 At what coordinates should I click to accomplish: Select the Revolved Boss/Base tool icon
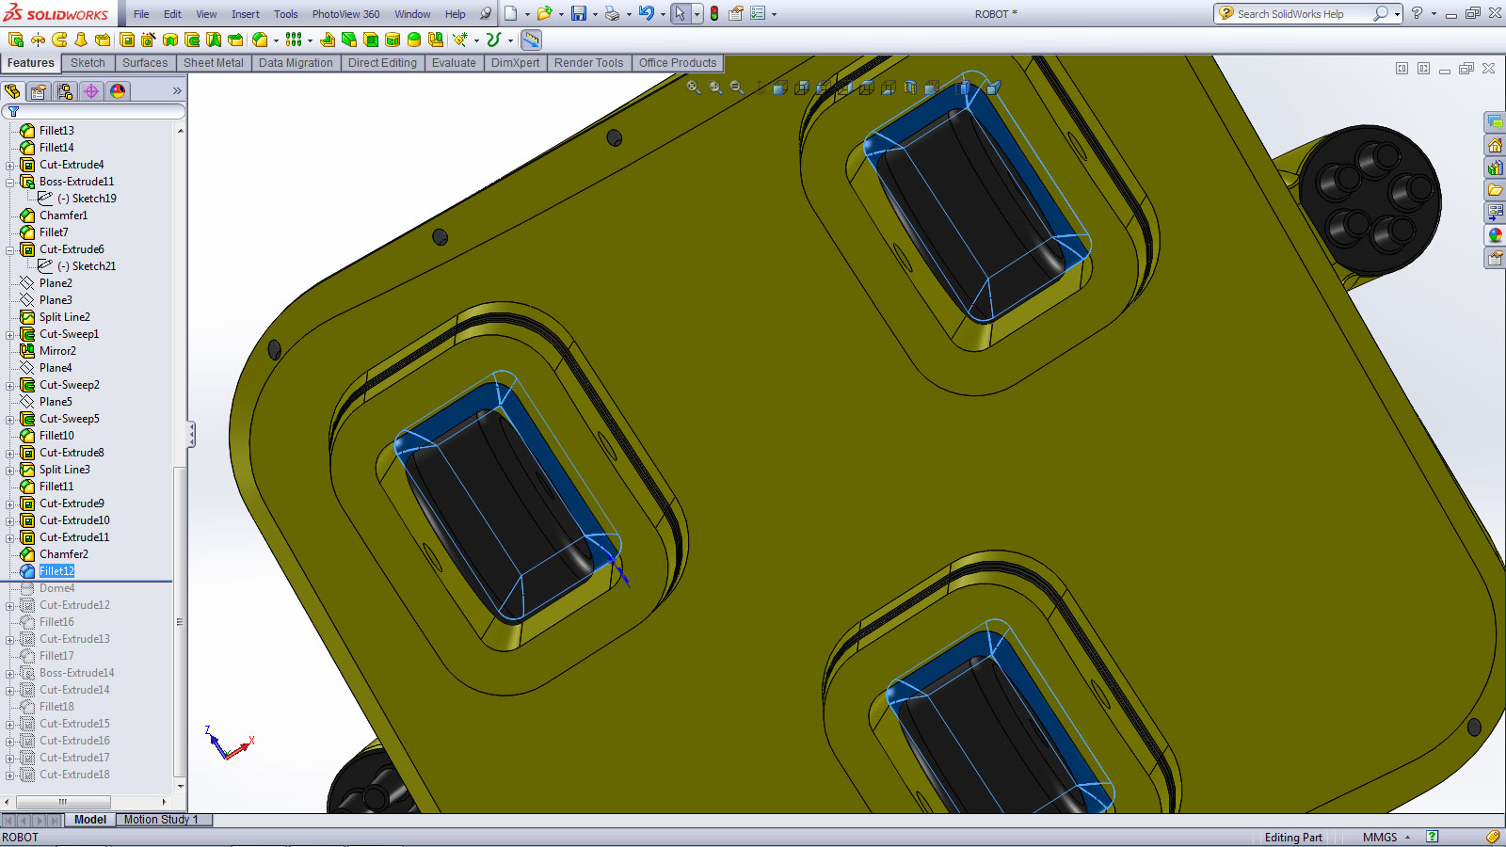coord(38,40)
